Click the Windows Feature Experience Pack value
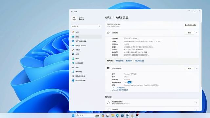210x118 pixels. tap(141, 85)
